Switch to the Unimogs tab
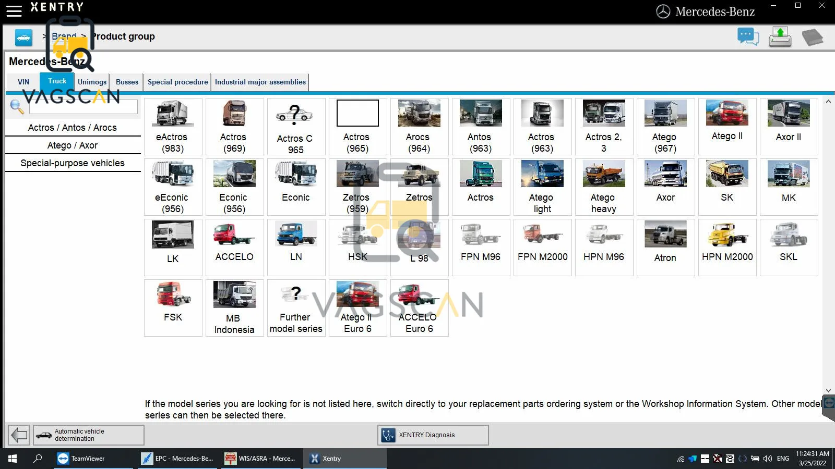Viewport: 835px width, 469px height. (x=92, y=82)
